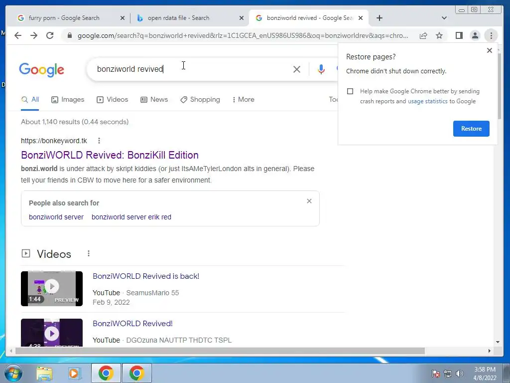Viewport: 510px width, 383px height.
Task: Click the Google search text field
Action: pos(192,69)
